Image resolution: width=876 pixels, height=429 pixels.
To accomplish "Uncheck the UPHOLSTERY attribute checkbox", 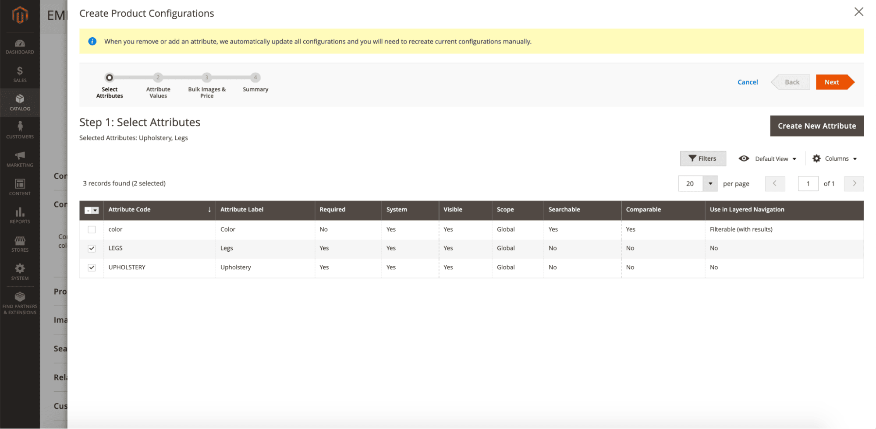I will point(92,267).
